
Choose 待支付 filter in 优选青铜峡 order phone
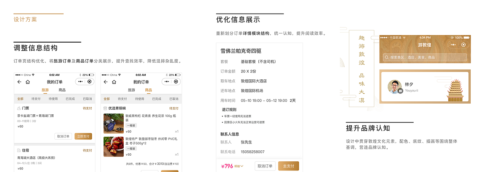click(123, 99)
